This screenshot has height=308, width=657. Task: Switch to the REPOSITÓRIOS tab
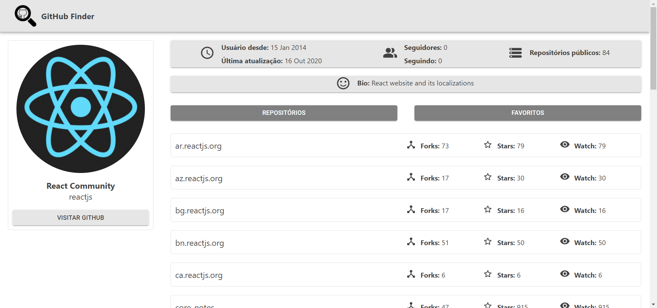point(284,113)
